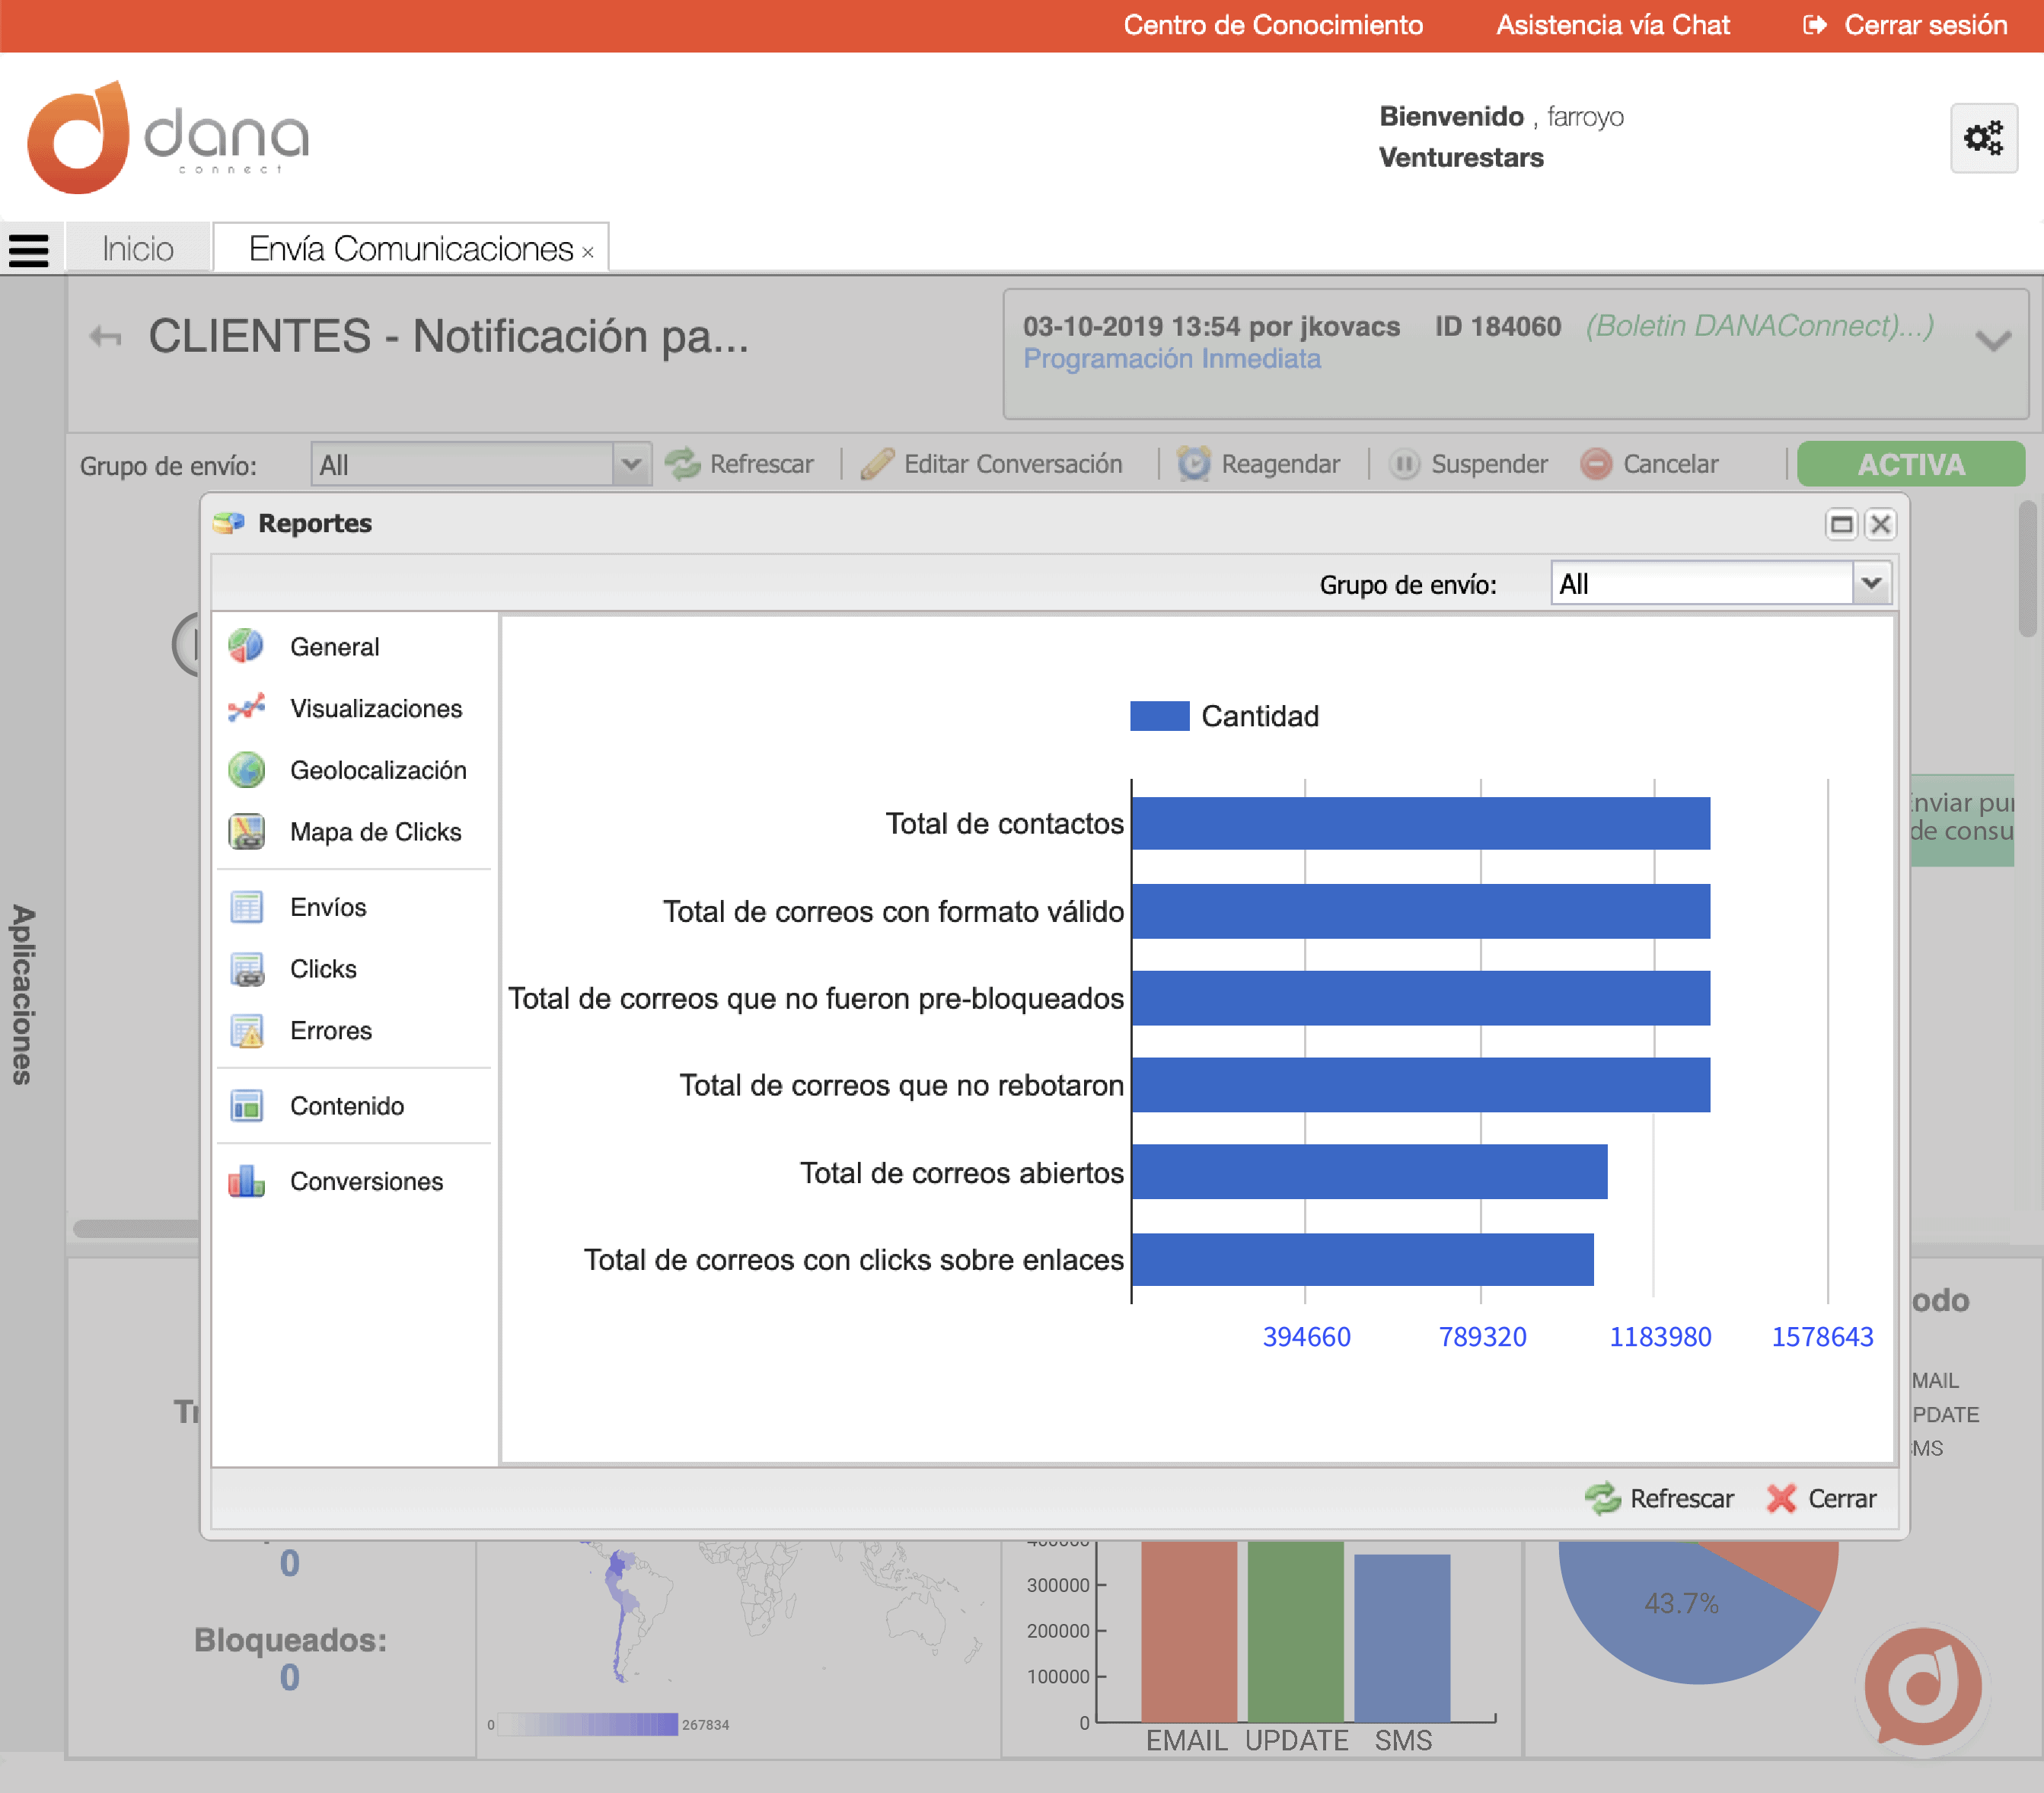Click the clicks sobre enlaces bar

[x=1363, y=1259]
